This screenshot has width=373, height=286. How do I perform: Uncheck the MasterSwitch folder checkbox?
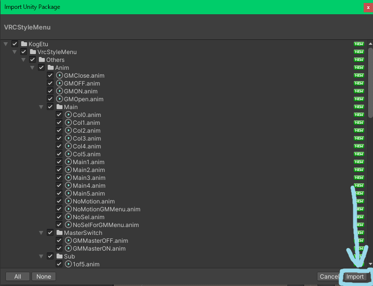(x=50, y=232)
